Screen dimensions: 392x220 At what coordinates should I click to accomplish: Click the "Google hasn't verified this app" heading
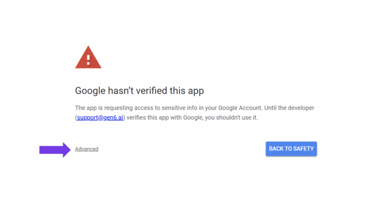coord(139,91)
